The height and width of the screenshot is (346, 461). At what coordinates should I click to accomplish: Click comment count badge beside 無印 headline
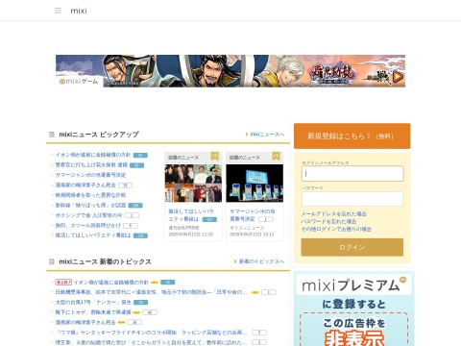click(x=131, y=226)
